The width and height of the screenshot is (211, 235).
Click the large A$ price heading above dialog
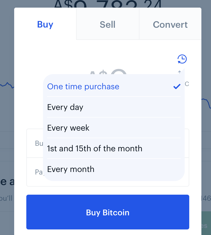click(x=108, y=4)
